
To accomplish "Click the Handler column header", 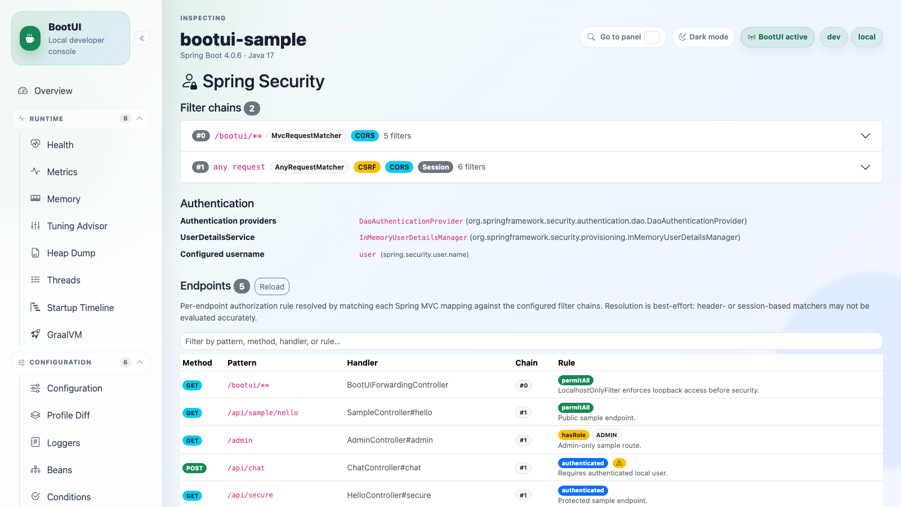I will pyautogui.click(x=363, y=363).
